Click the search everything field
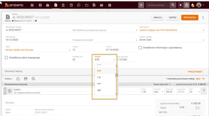The width and height of the screenshot is (209, 116). [158, 5]
